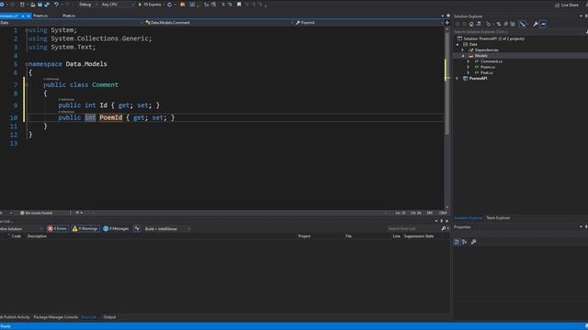Open the Output tab
The width and height of the screenshot is (588, 330).
109,317
